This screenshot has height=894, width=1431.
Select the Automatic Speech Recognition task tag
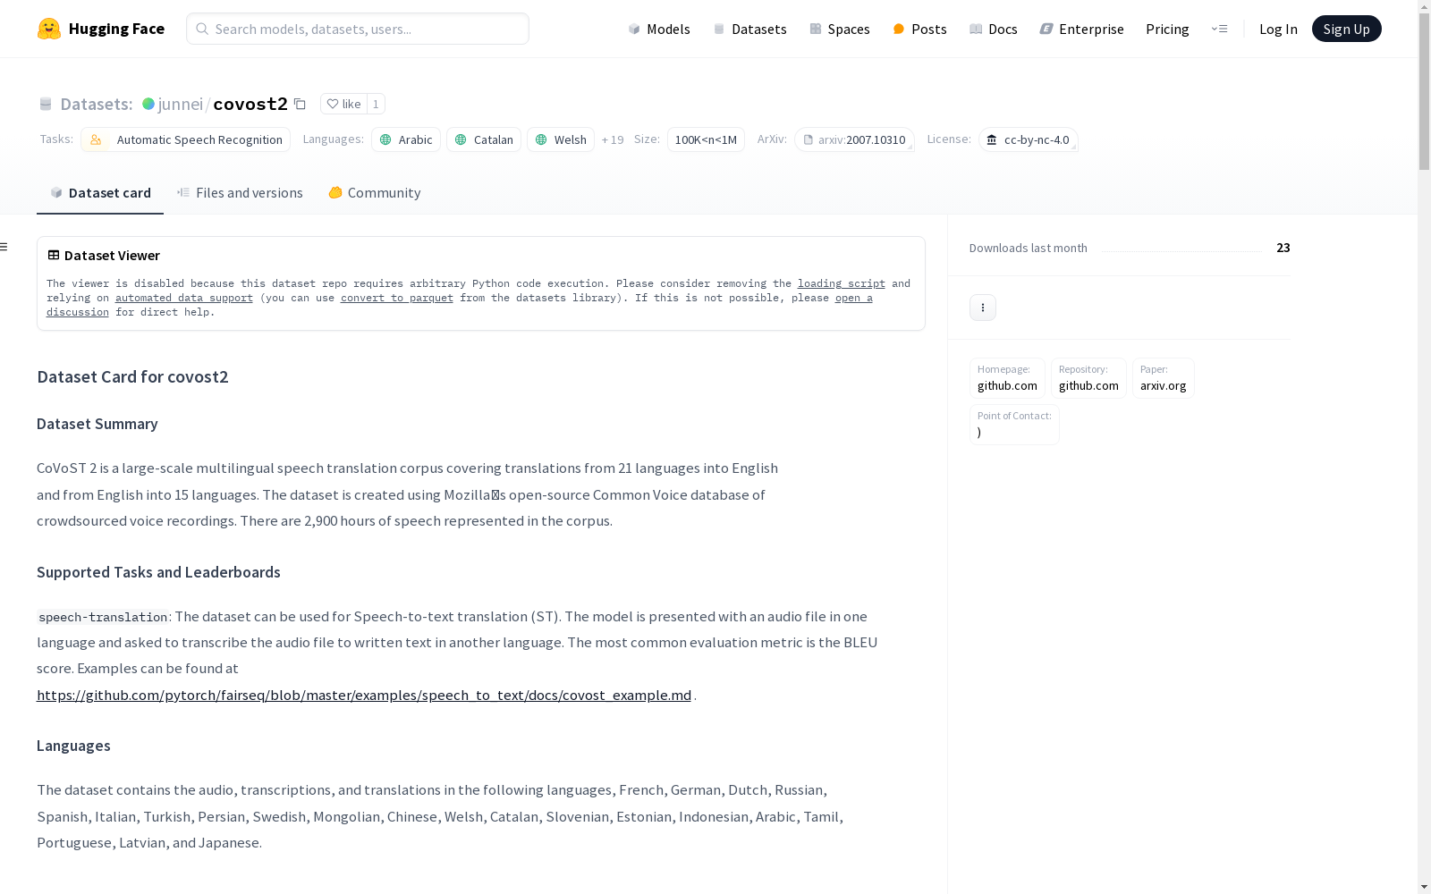185,139
